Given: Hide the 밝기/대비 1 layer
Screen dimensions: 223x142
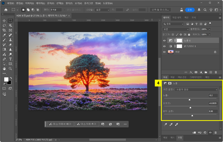Looking at the screenshot, I should [165, 46].
